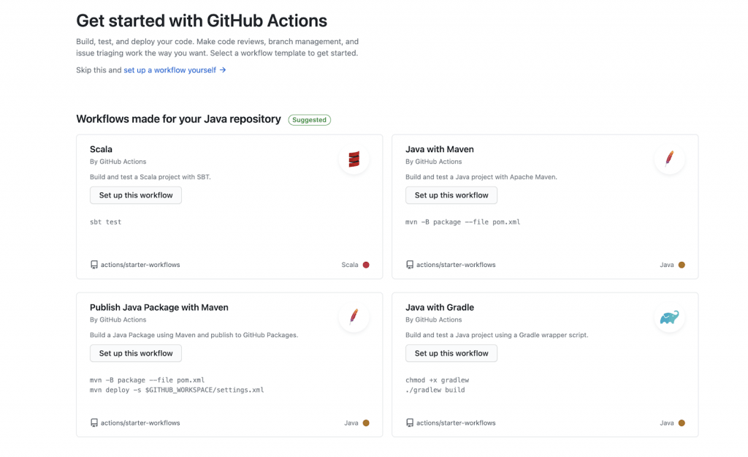The image size is (748, 457).
Task: Click the repo icon in Java with Gradle footer
Action: point(410,423)
